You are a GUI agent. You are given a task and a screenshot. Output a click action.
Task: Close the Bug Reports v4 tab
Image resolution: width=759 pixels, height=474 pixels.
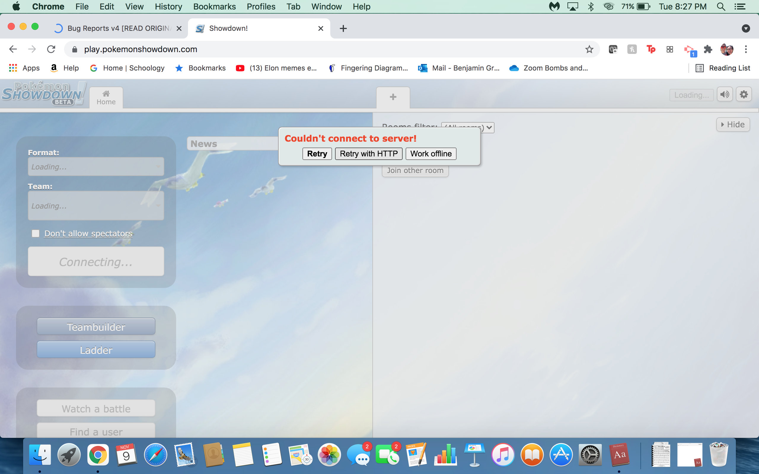pos(179,28)
